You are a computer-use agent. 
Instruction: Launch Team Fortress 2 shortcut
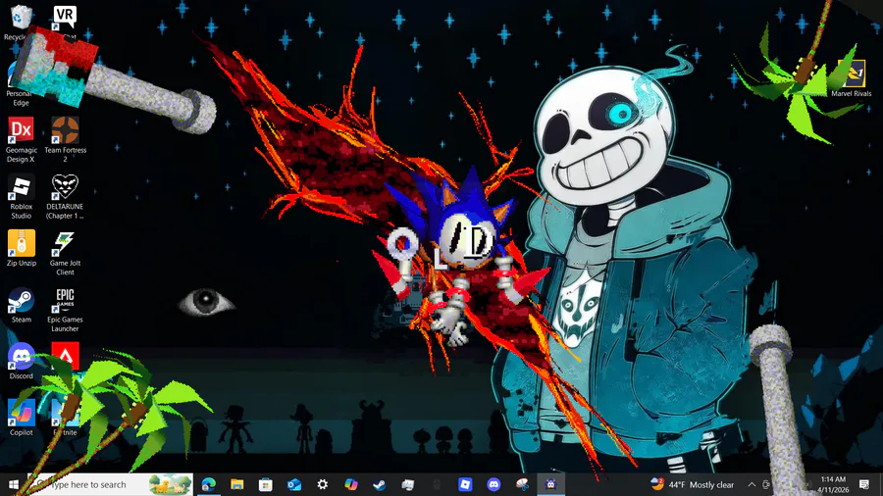[x=65, y=139]
